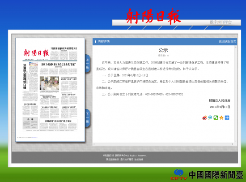
Task: Click 射阳县人民政府 signature text
Action: click(220, 100)
